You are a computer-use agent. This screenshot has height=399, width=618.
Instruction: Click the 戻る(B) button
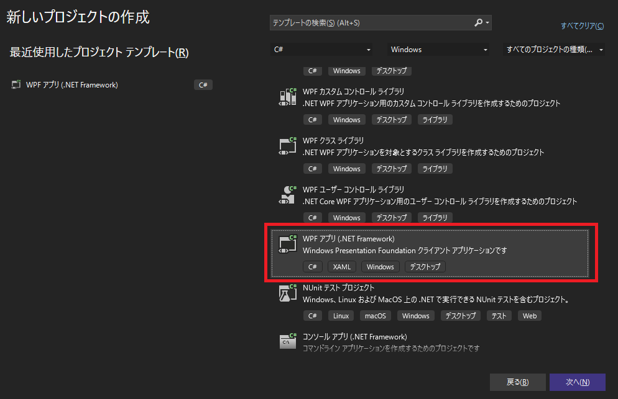pos(517,382)
